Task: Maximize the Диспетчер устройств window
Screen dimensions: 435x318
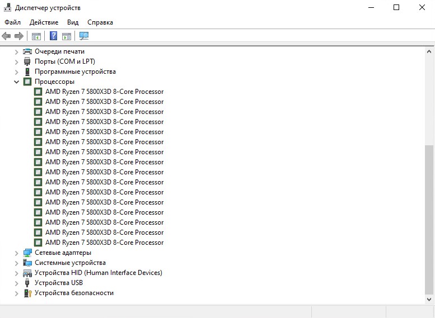Action: pyautogui.click(x=396, y=7)
